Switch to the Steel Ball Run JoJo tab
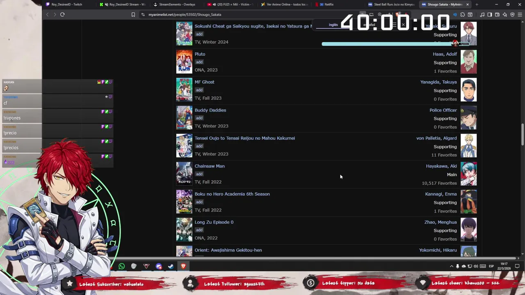525x295 pixels. click(x=392, y=5)
